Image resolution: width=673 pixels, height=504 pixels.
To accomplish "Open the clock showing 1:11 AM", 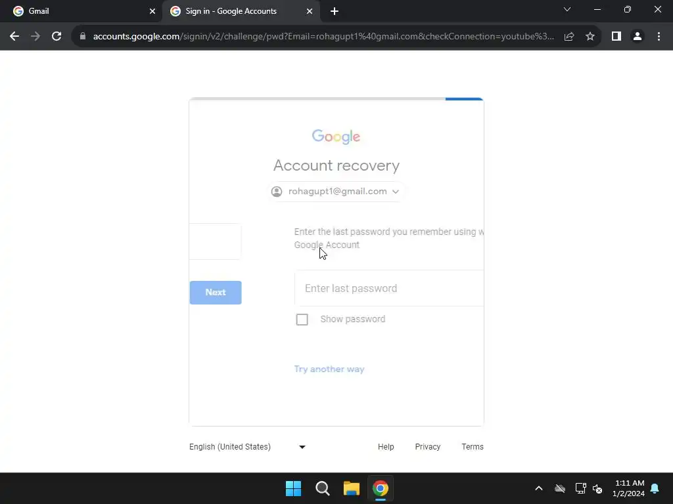I will [628, 488].
